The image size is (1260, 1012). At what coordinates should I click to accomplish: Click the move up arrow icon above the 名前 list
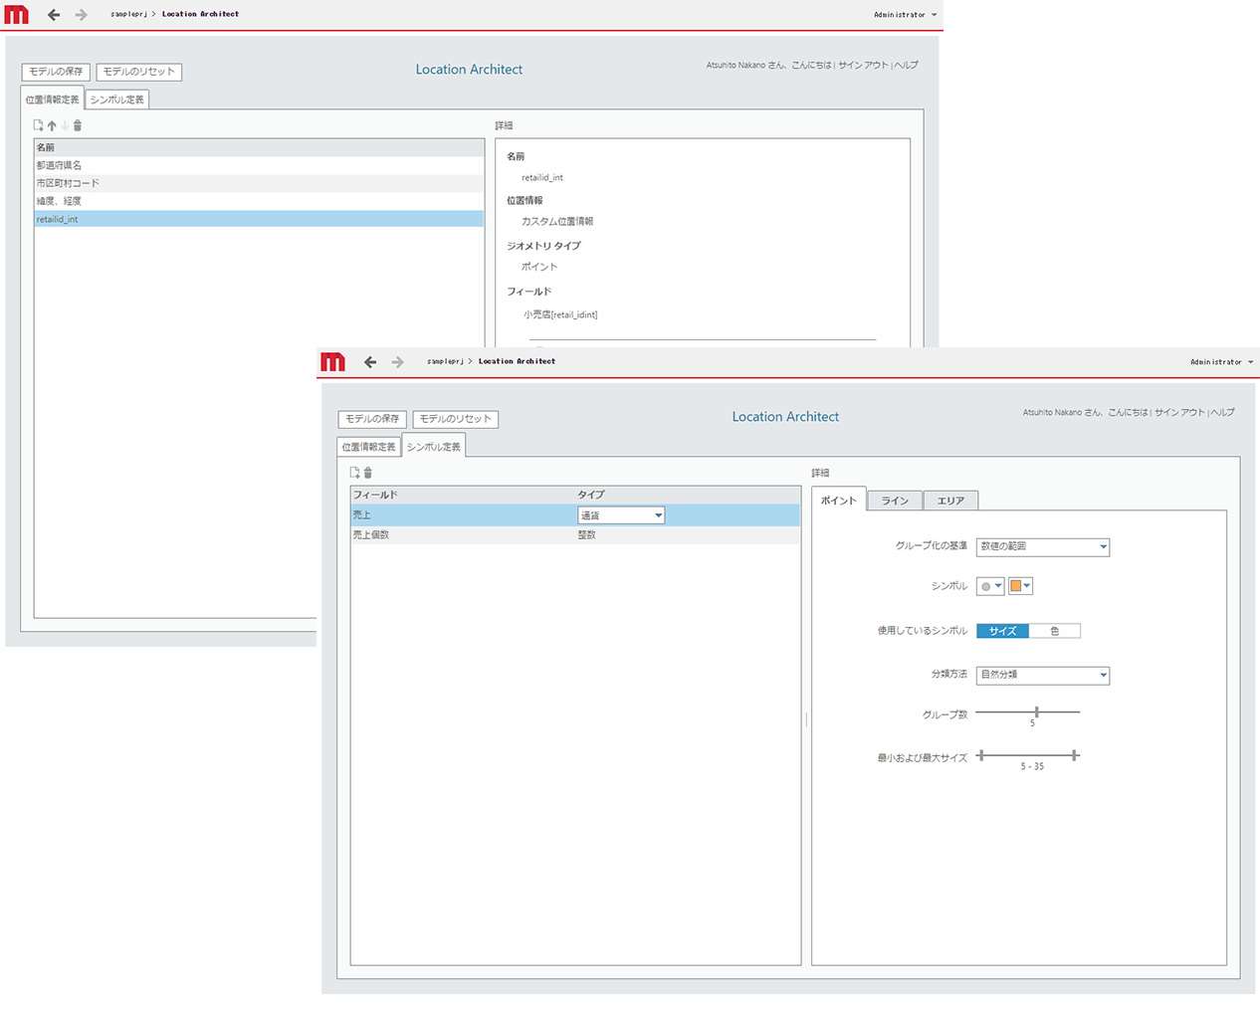point(52,125)
